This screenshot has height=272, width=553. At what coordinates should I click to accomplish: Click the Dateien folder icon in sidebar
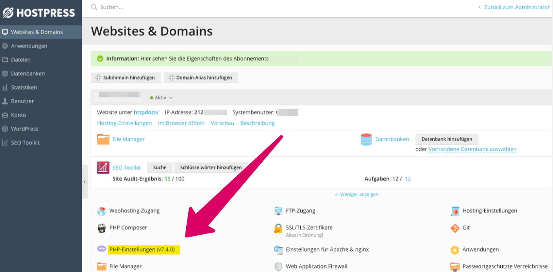pos(5,60)
